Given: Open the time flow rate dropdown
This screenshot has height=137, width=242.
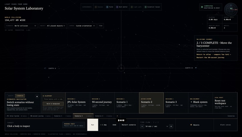Looking at the screenshot, I should tap(156, 126).
